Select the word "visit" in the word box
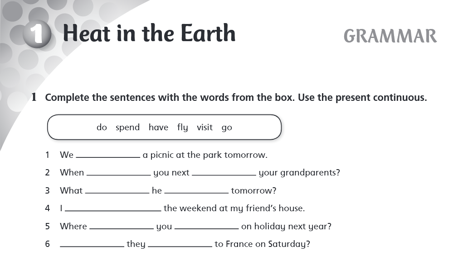The height and width of the screenshot is (270, 458). tap(205, 128)
